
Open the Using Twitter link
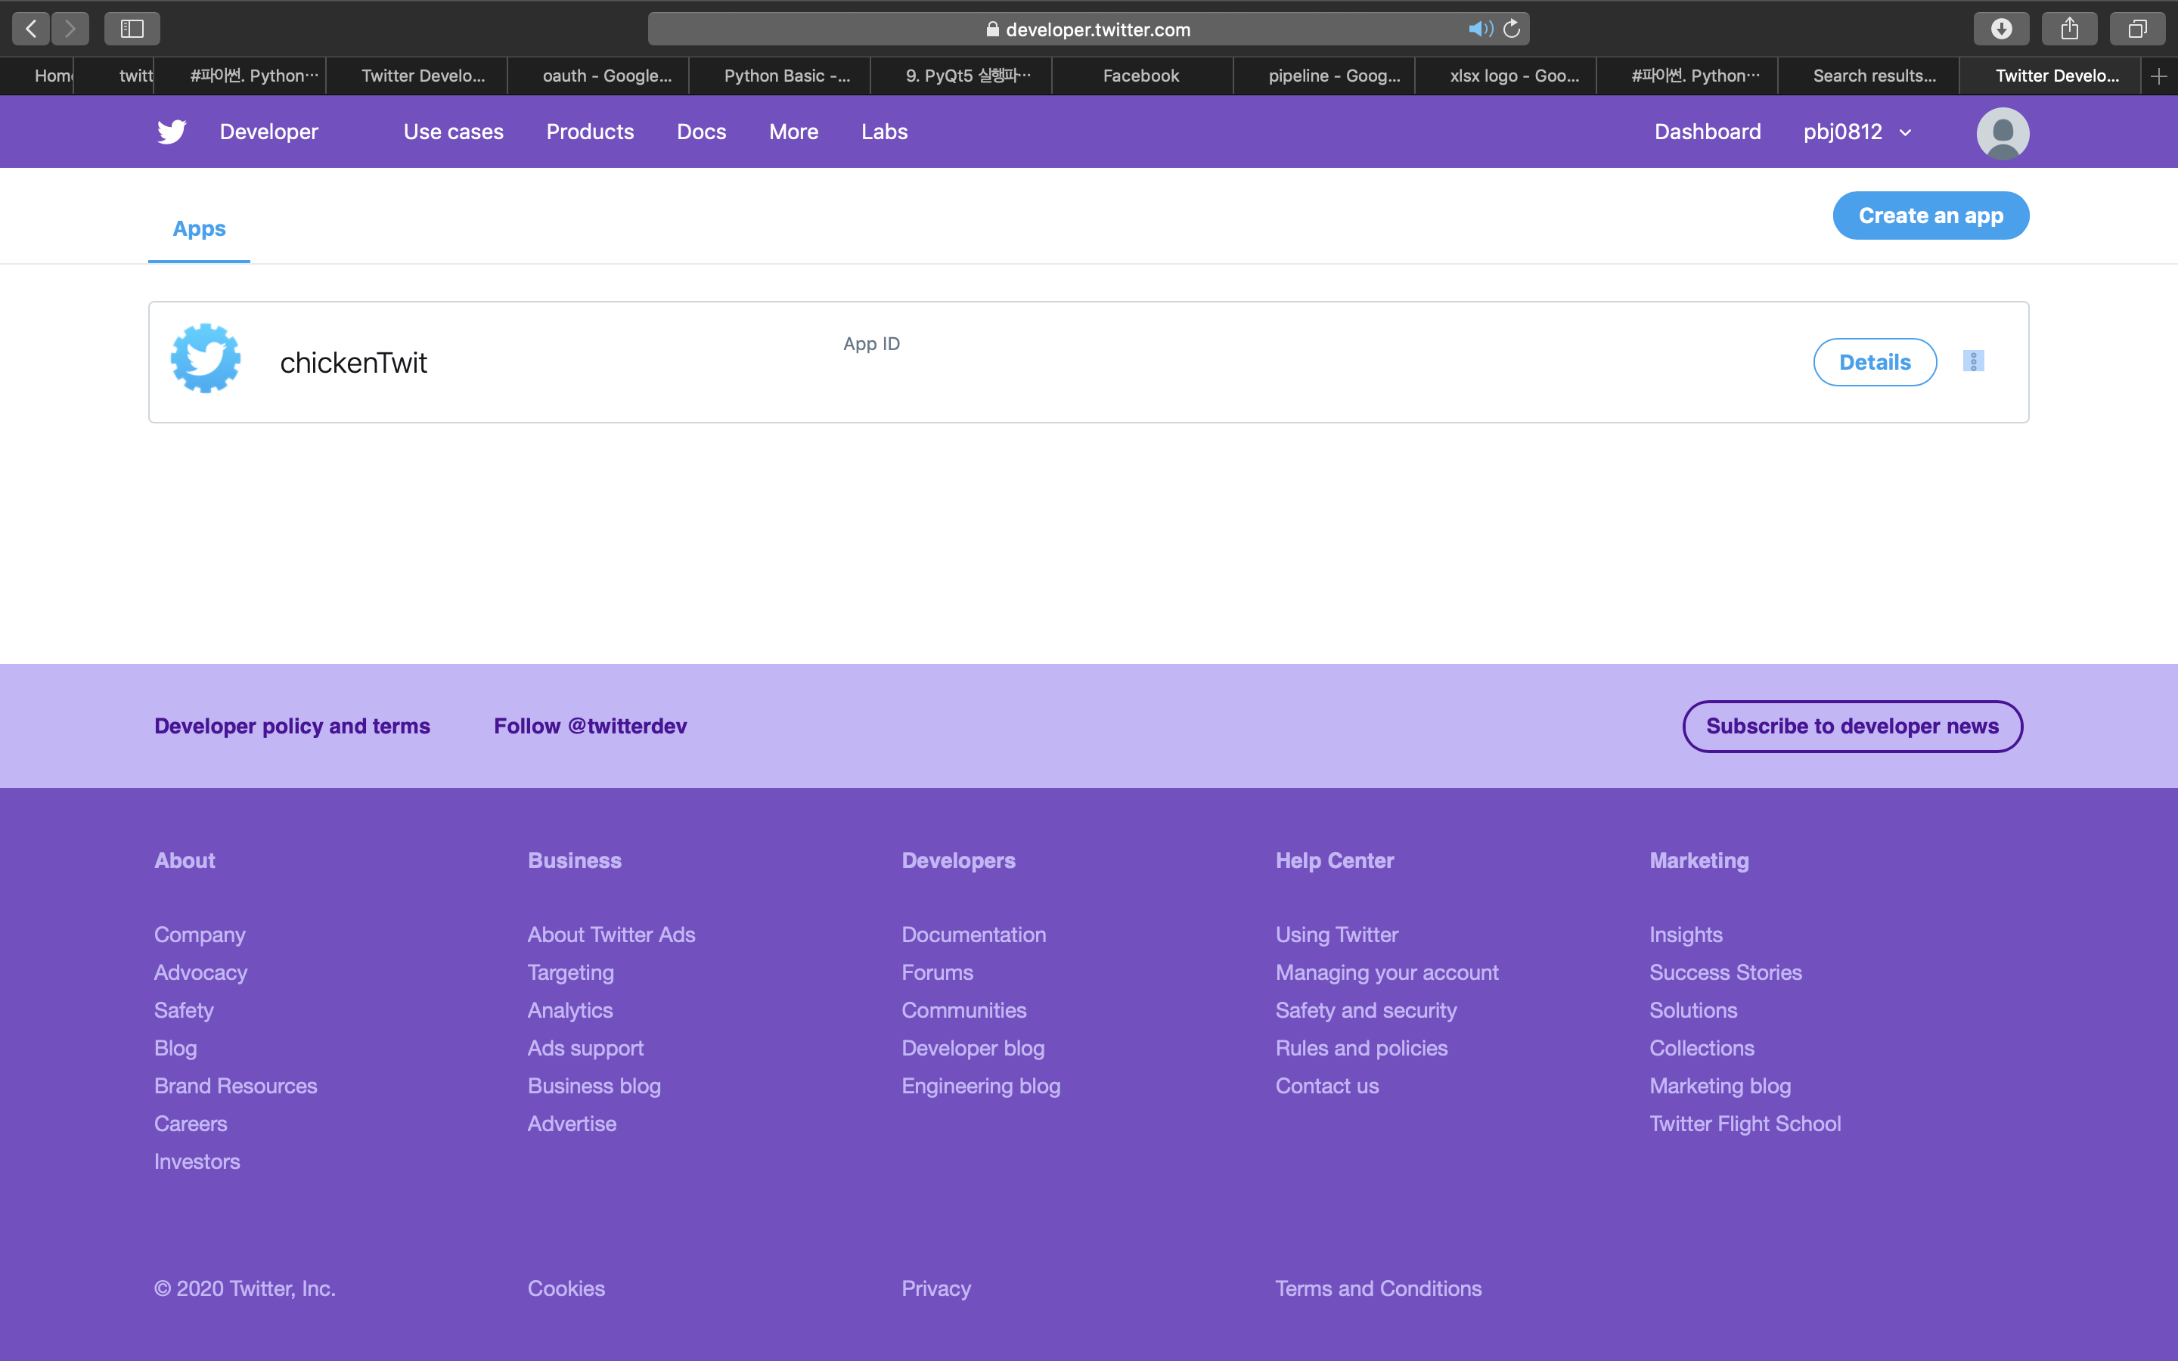[1336, 935]
